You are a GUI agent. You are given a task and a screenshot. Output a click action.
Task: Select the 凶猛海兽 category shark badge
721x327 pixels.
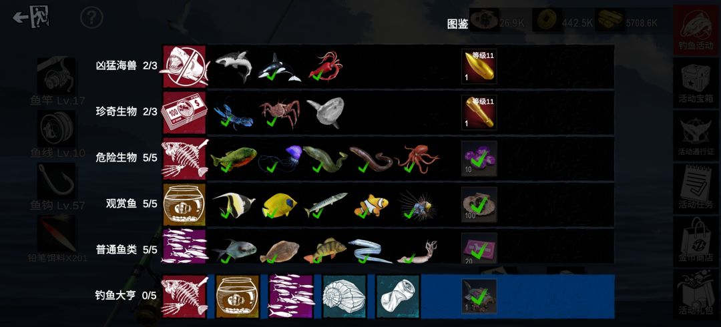click(x=186, y=66)
